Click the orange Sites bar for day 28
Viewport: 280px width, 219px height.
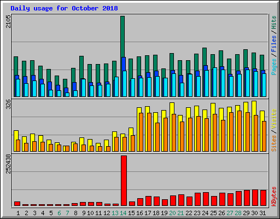pos(240,131)
